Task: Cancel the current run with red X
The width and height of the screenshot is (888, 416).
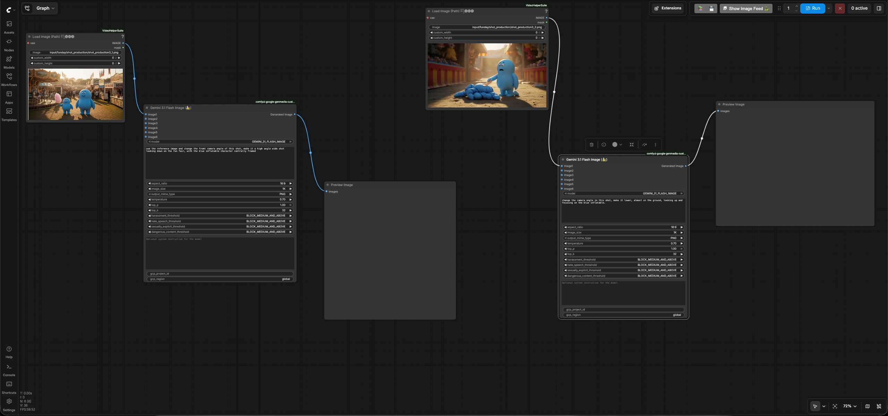Action: 840,8
